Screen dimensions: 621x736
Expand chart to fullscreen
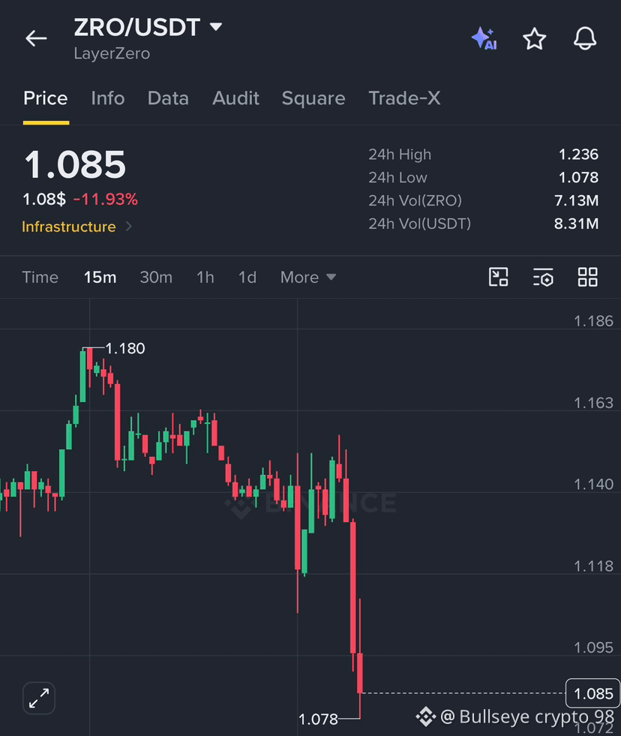point(39,698)
